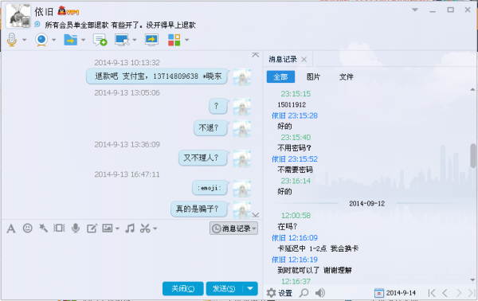Image resolution: width=478 pixels, height=301 pixels.
Task: Open the handwriting input pad icon
Action: (92, 229)
